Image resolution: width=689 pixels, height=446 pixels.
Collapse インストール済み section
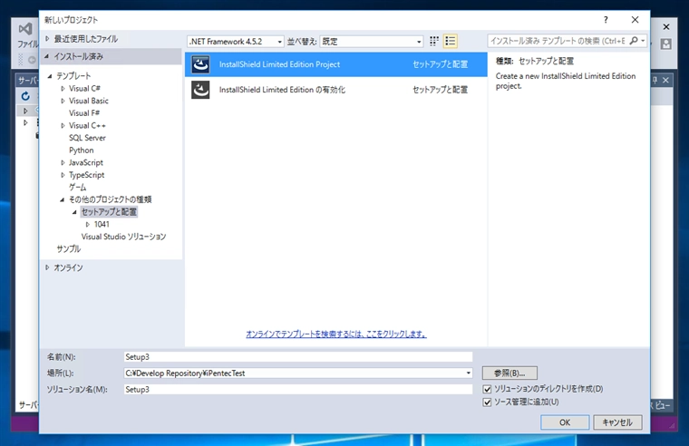click(46, 56)
